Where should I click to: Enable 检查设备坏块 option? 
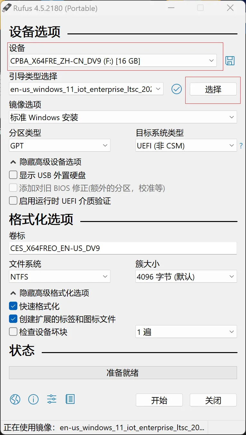13,332
